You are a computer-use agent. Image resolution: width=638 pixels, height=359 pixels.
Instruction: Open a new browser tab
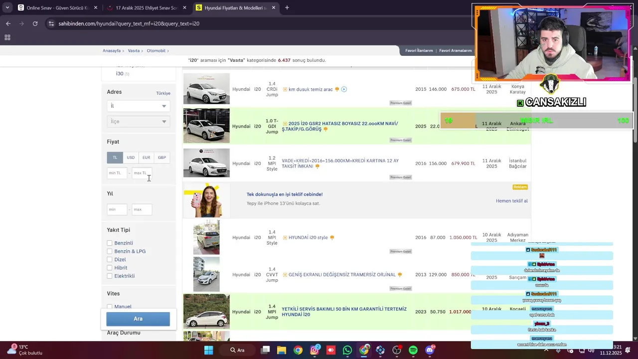tap(287, 7)
